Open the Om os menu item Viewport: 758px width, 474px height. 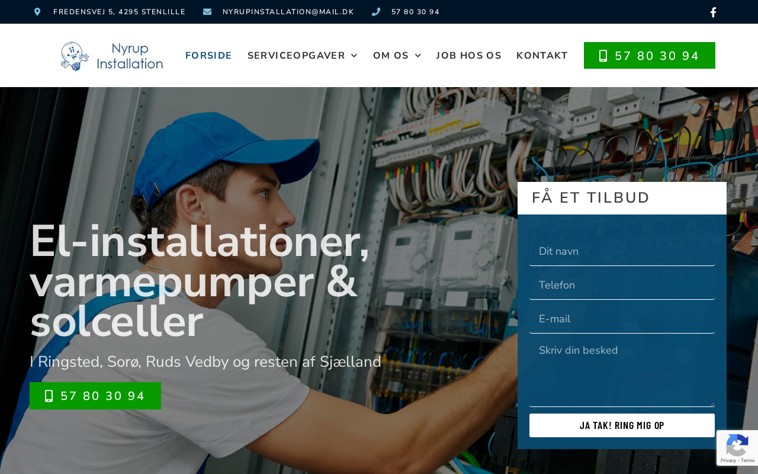point(391,56)
